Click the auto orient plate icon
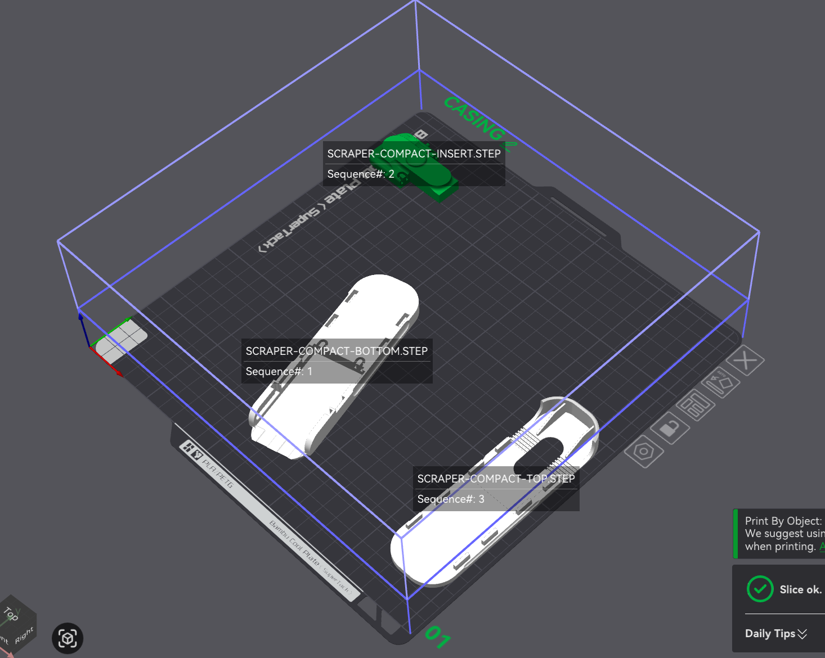Screen dimensions: 825x658 tap(721, 383)
